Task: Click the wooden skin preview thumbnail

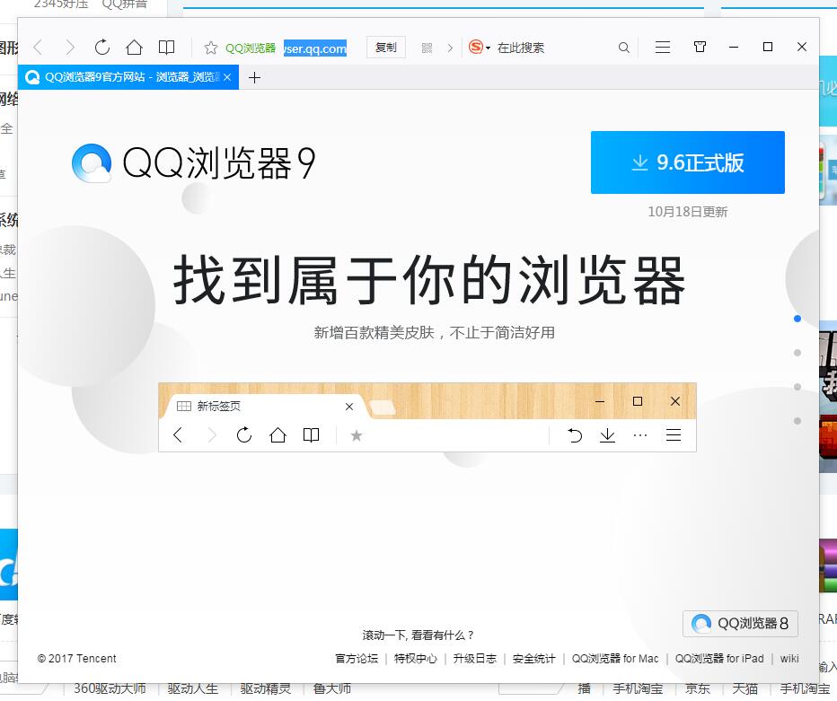Action: (x=427, y=417)
